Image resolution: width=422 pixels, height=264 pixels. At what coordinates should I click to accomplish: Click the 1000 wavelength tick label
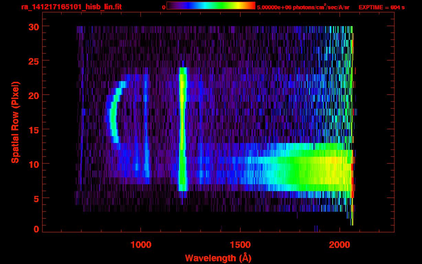(141, 245)
